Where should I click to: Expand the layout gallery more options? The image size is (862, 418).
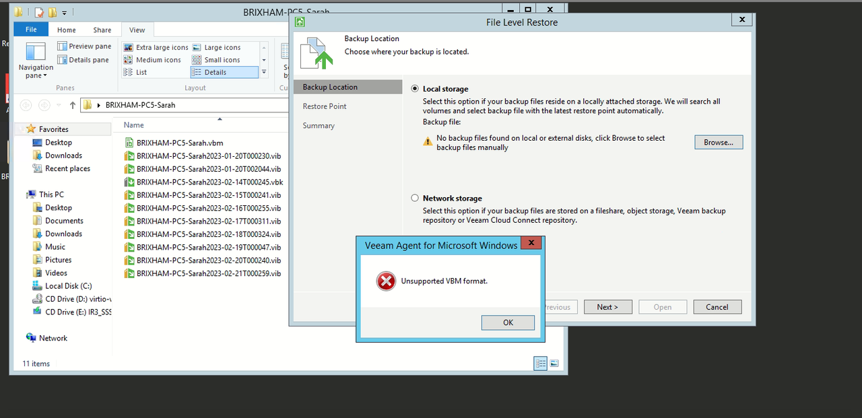[264, 72]
